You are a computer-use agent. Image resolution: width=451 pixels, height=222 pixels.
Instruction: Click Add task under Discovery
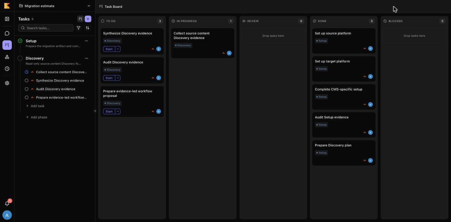[35, 106]
